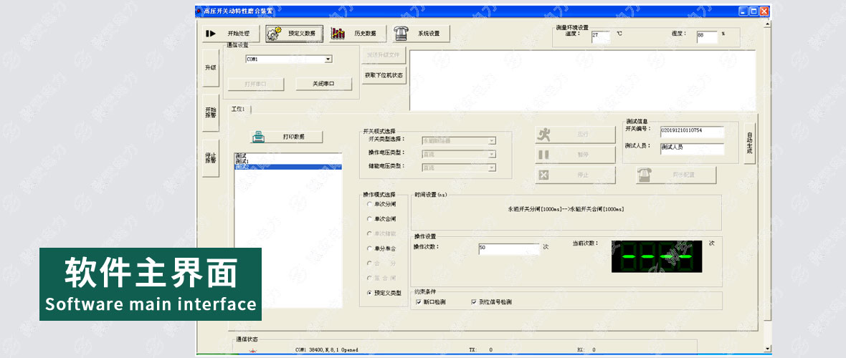Click the 暂停 pause icon button

click(x=575, y=155)
